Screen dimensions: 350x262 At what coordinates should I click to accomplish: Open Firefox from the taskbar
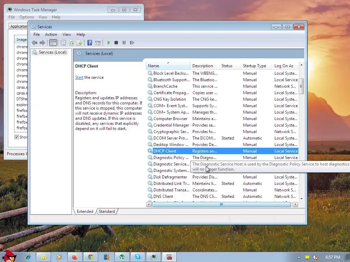click(75, 257)
